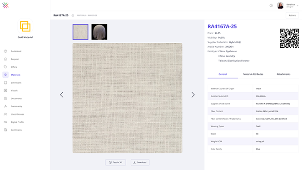Expand the Karolina user menu
Image resolution: width=302 pixels, height=170 pixels.
[297, 5]
